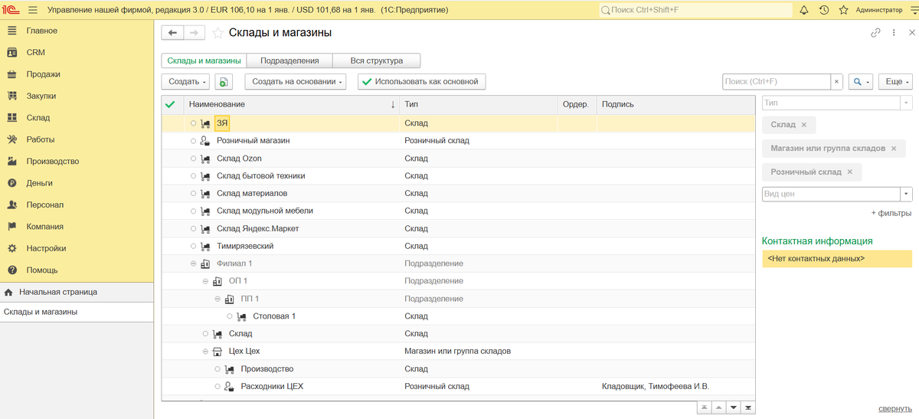Screen dimensions: 919x419
Task: Click green checkmark column header
Action: pos(171,104)
